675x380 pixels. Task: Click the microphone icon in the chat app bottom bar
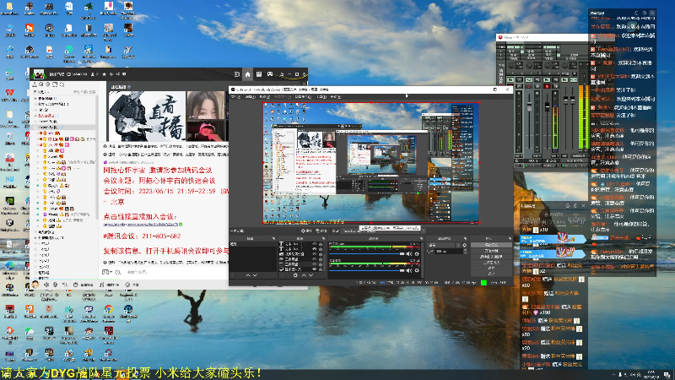(x=55, y=285)
